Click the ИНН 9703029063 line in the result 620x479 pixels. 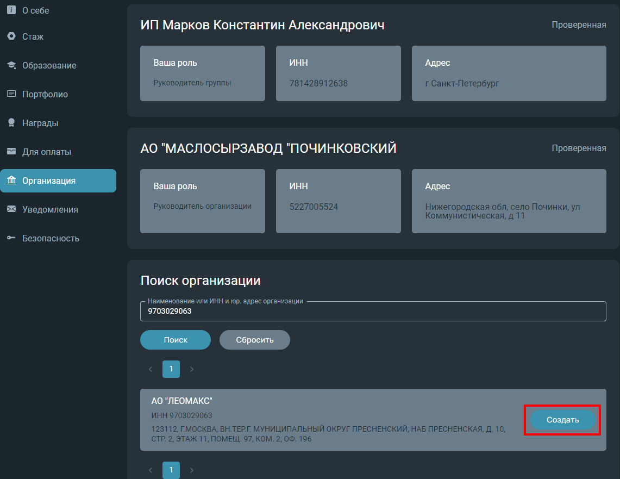(x=182, y=416)
